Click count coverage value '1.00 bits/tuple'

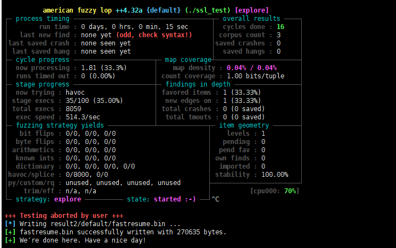point(256,76)
